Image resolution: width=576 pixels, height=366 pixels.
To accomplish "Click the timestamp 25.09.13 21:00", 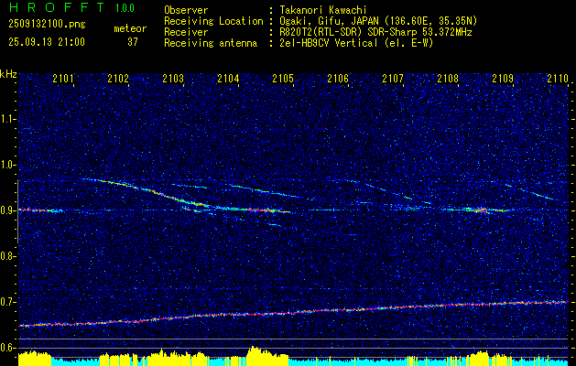I will pos(47,42).
